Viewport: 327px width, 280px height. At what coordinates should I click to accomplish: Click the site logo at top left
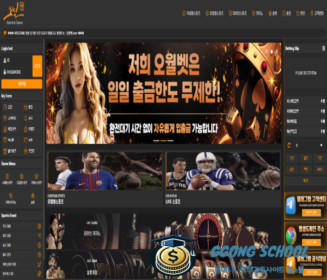point(14,13)
